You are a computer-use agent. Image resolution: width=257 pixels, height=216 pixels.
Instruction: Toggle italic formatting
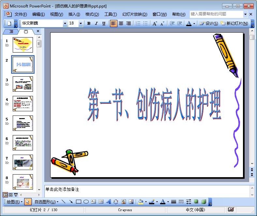coord(97,23)
